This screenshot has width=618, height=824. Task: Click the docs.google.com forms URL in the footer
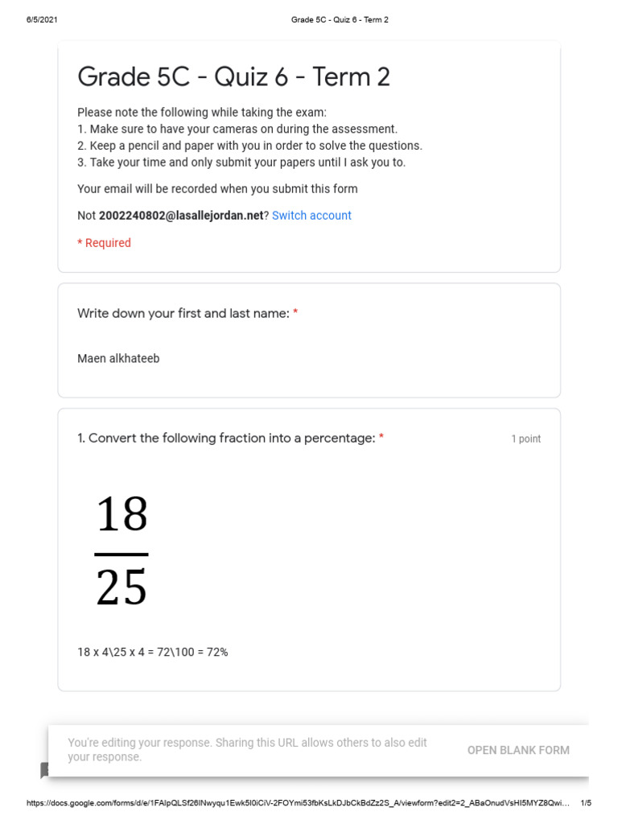[298, 803]
